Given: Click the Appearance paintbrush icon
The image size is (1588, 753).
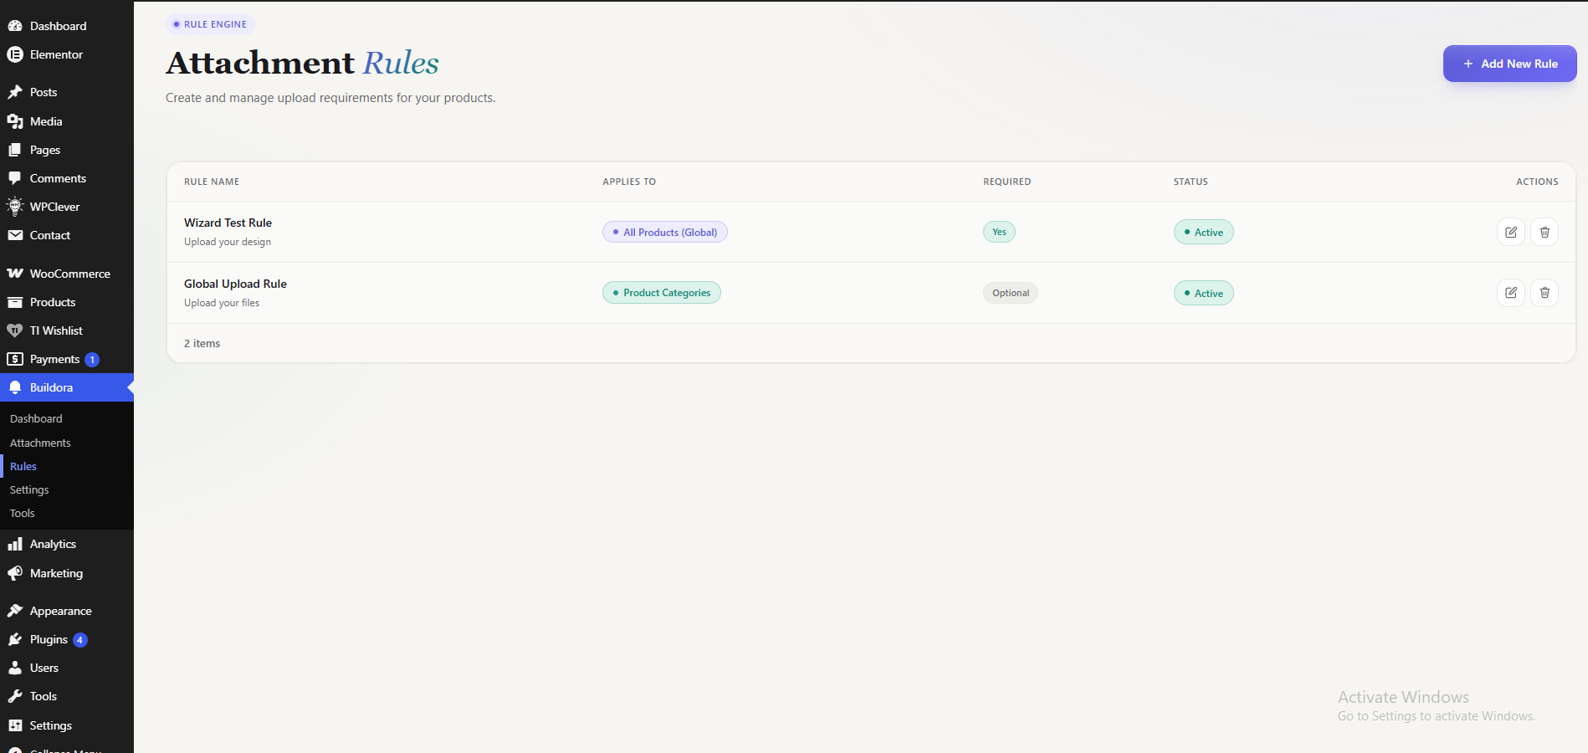Looking at the screenshot, I should point(15,611).
